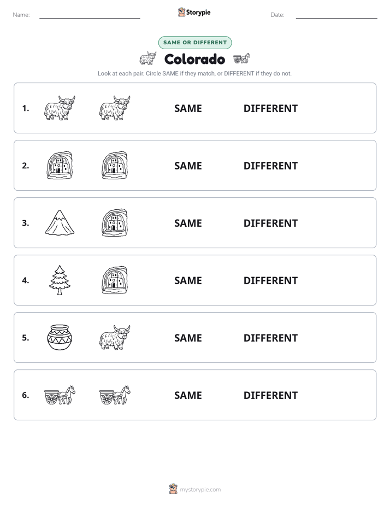Open the mystorypie.com footer link

200,490
